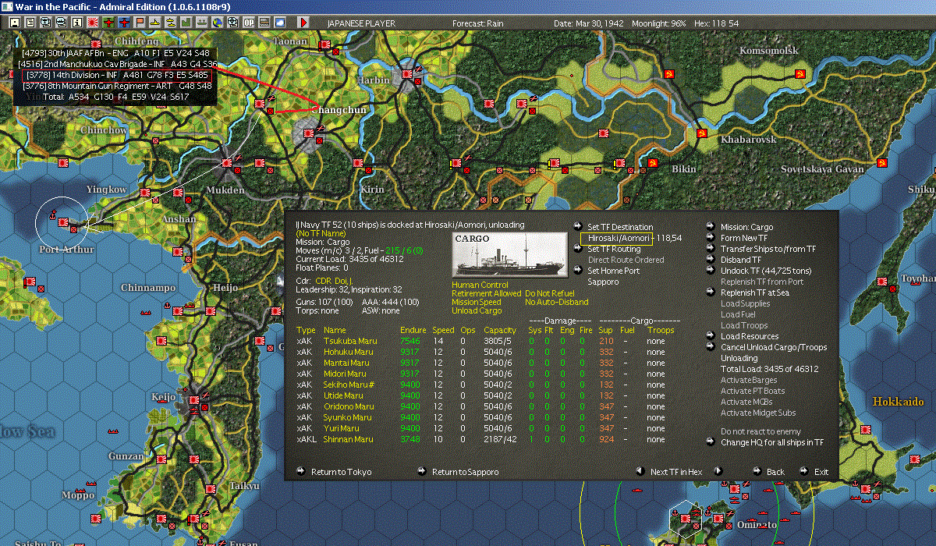Click the red end-turn arrow in toolbar
Screen dimensions: 936x546
(303, 23)
